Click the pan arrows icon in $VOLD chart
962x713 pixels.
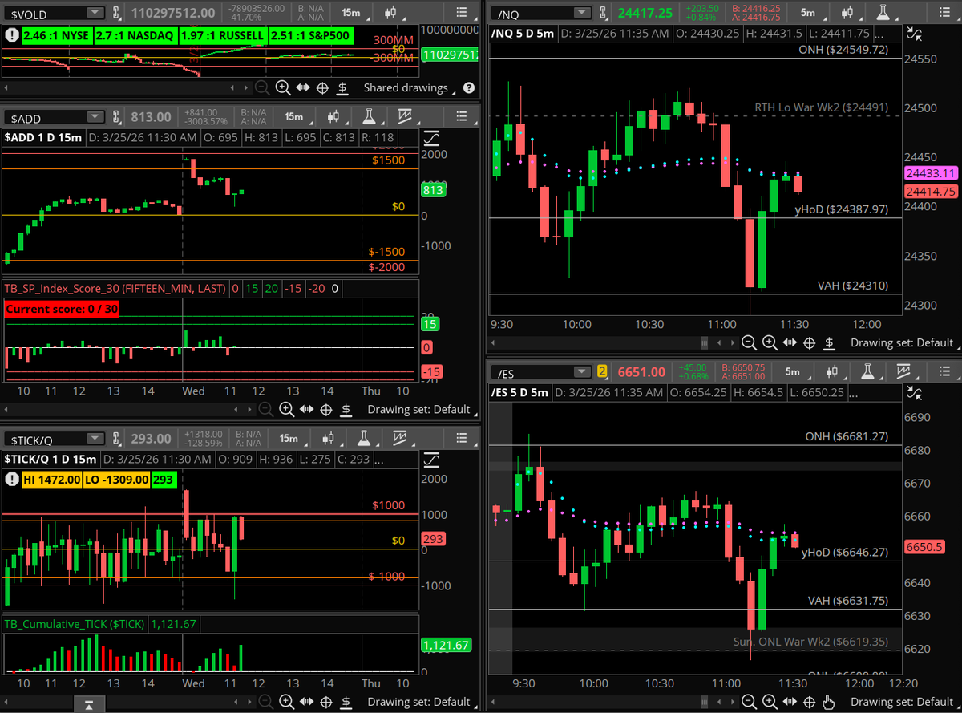point(303,88)
